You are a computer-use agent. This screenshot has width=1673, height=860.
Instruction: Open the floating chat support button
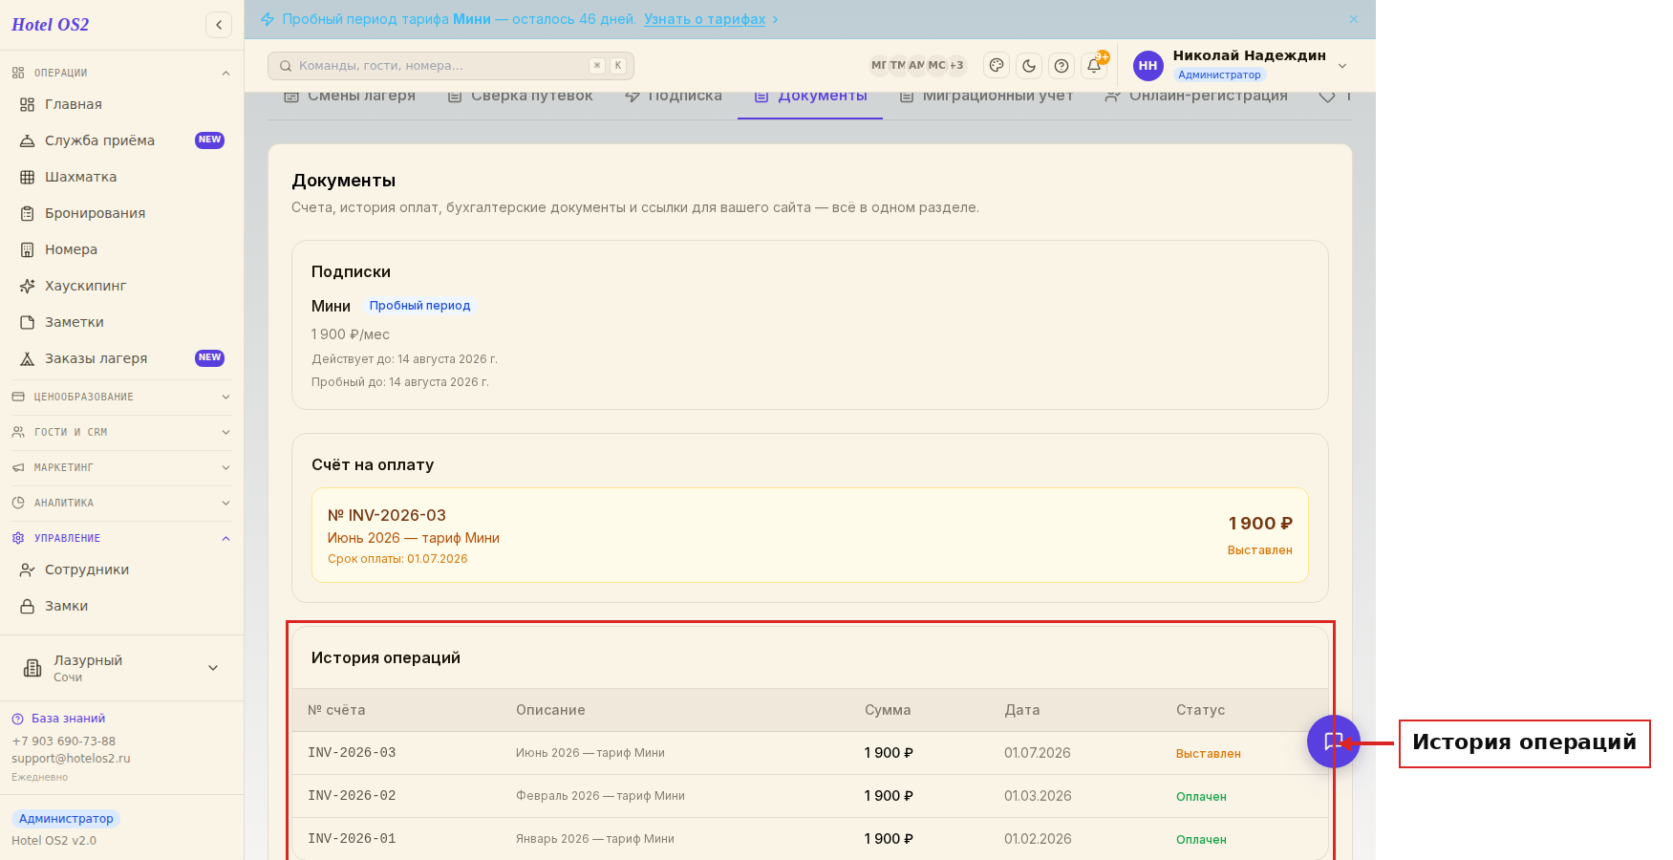[x=1333, y=742]
